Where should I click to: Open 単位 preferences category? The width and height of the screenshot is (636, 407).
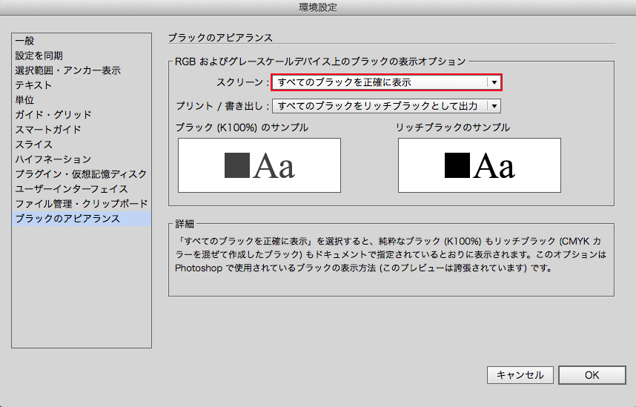81,100
